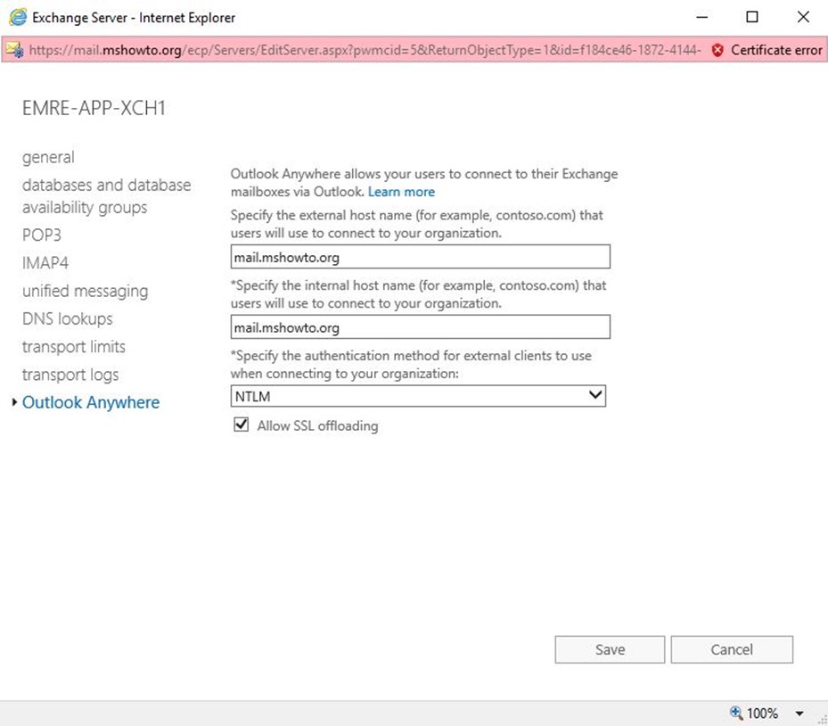
Task: Click the Save button
Action: [x=610, y=649]
